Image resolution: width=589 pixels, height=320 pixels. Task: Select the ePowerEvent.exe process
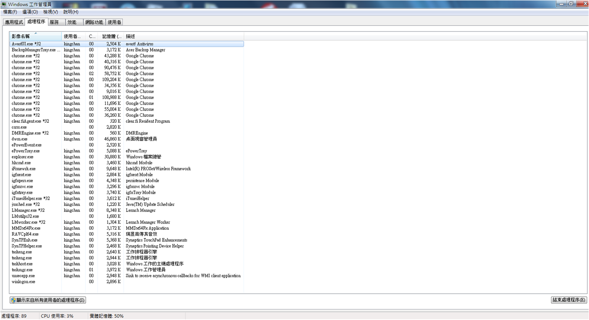pyautogui.click(x=127, y=145)
